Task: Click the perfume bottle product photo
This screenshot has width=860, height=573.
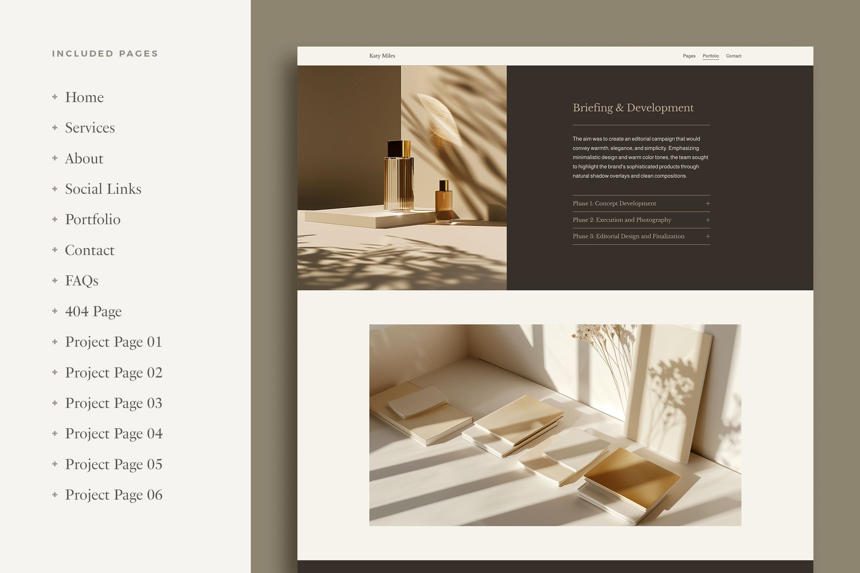Action: pos(401,178)
